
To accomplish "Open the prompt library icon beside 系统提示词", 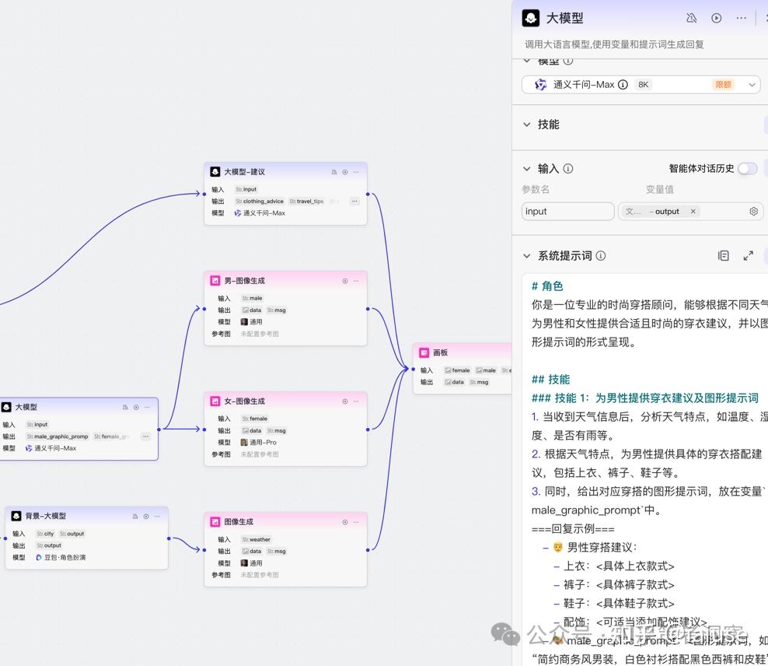I will [724, 255].
